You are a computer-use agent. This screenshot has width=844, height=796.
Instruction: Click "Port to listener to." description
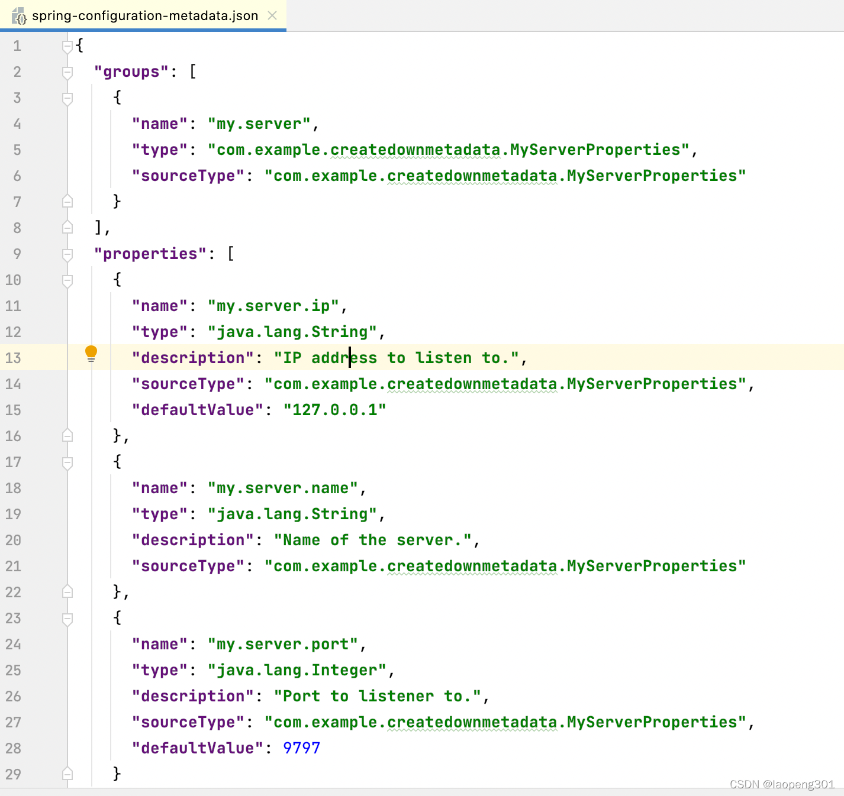[x=378, y=697]
